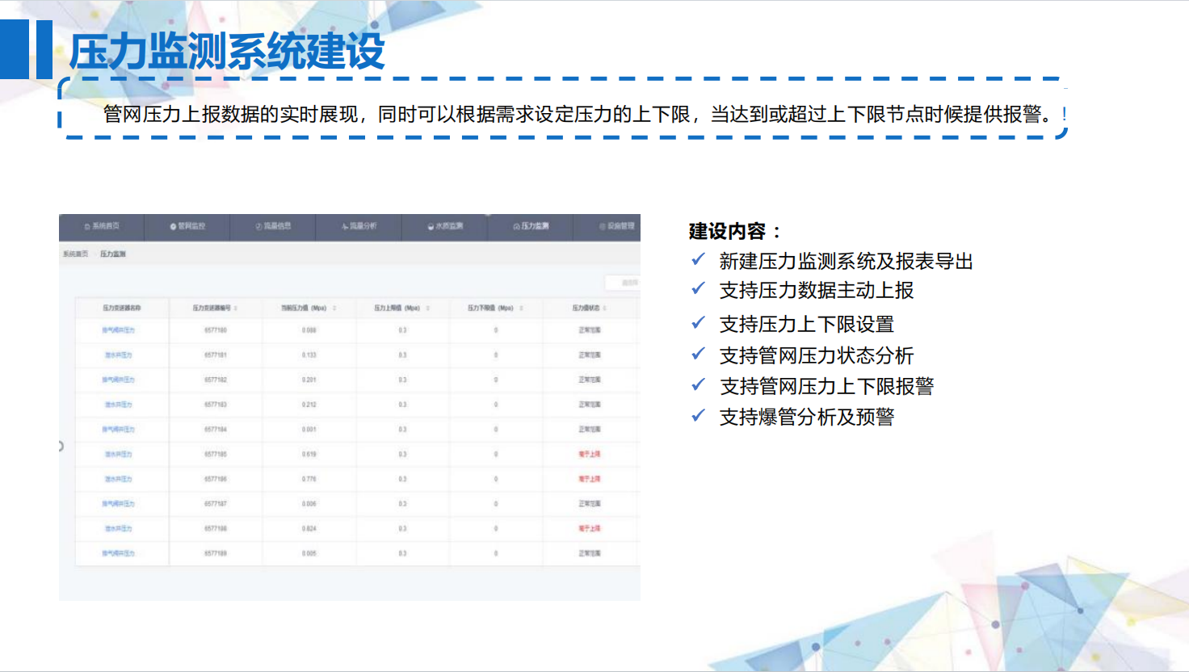This screenshot has width=1189, height=672.
Task: Sort the table by 压力值状态 column arrows
Action: click(605, 309)
